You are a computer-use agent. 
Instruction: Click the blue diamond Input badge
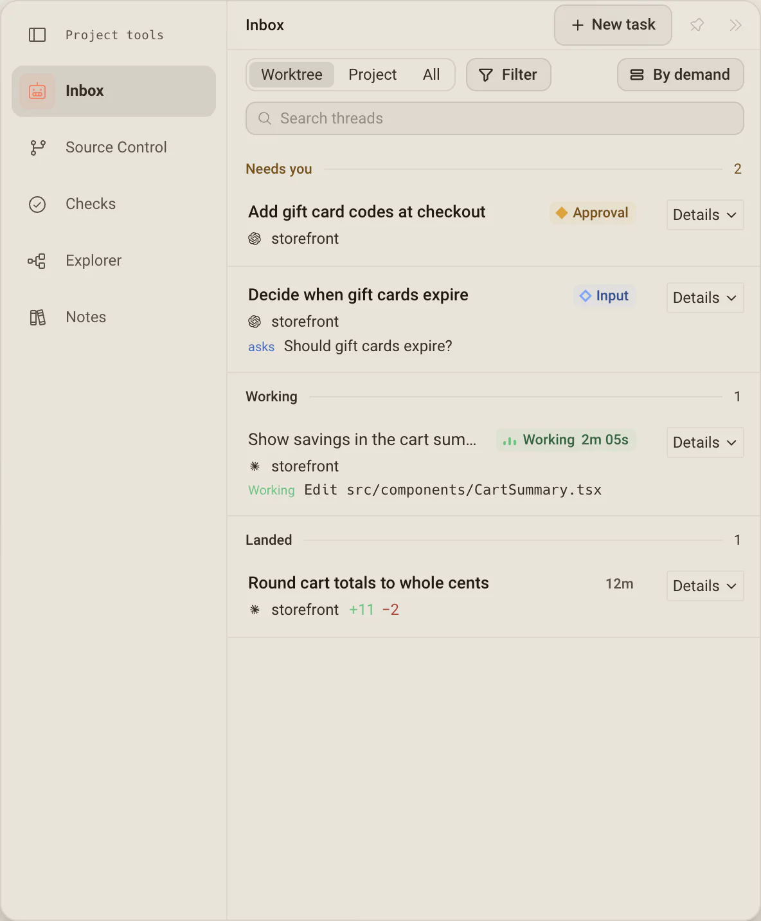[x=604, y=296]
